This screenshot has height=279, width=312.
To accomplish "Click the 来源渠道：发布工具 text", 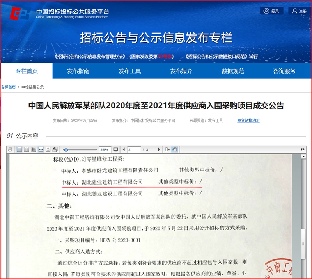I will coord(206,120).
